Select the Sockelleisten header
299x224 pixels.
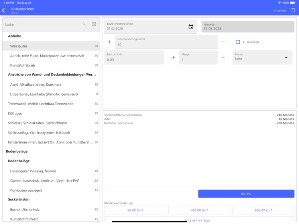51,199
